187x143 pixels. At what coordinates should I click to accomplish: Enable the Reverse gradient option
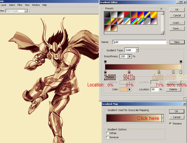tap(107, 137)
